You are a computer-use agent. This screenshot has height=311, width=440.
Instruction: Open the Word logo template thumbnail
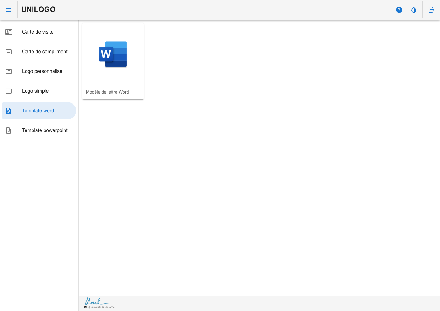coord(113,54)
